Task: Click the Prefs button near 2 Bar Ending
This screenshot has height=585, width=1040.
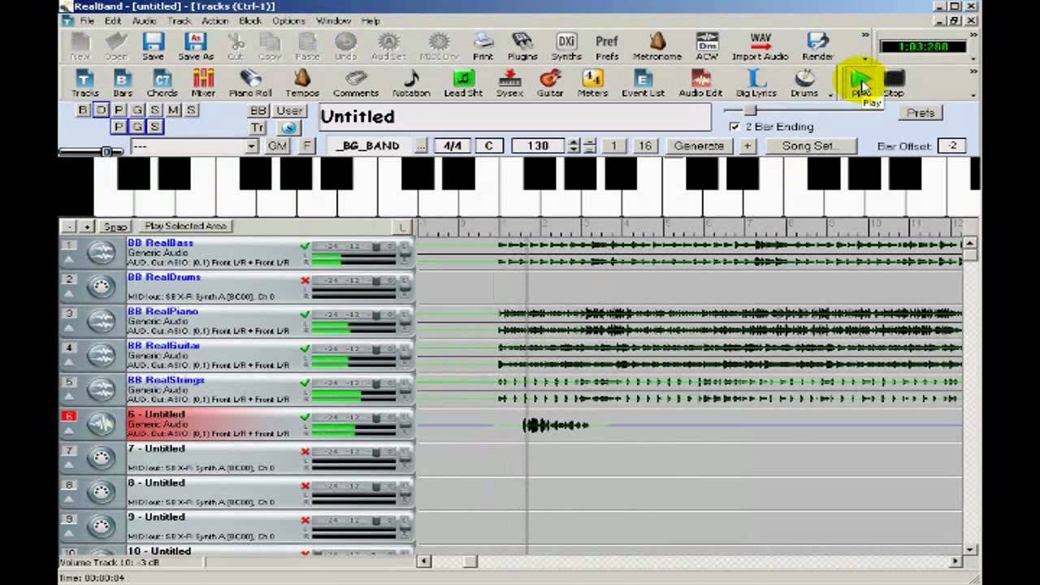Action: [921, 113]
